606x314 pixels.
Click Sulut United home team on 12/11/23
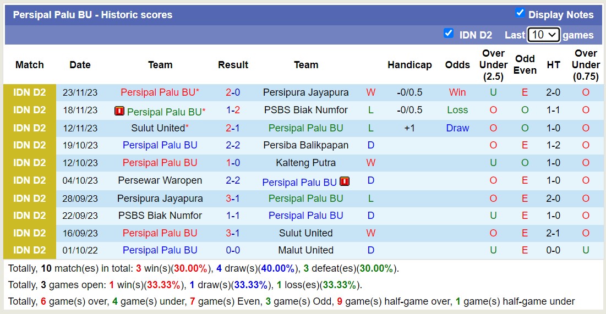pyautogui.click(x=158, y=128)
